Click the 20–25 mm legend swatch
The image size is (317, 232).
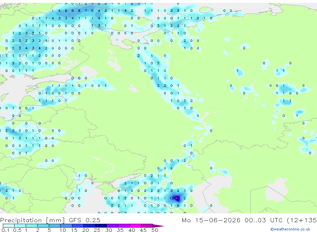pyautogui.click(x=89, y=226)
